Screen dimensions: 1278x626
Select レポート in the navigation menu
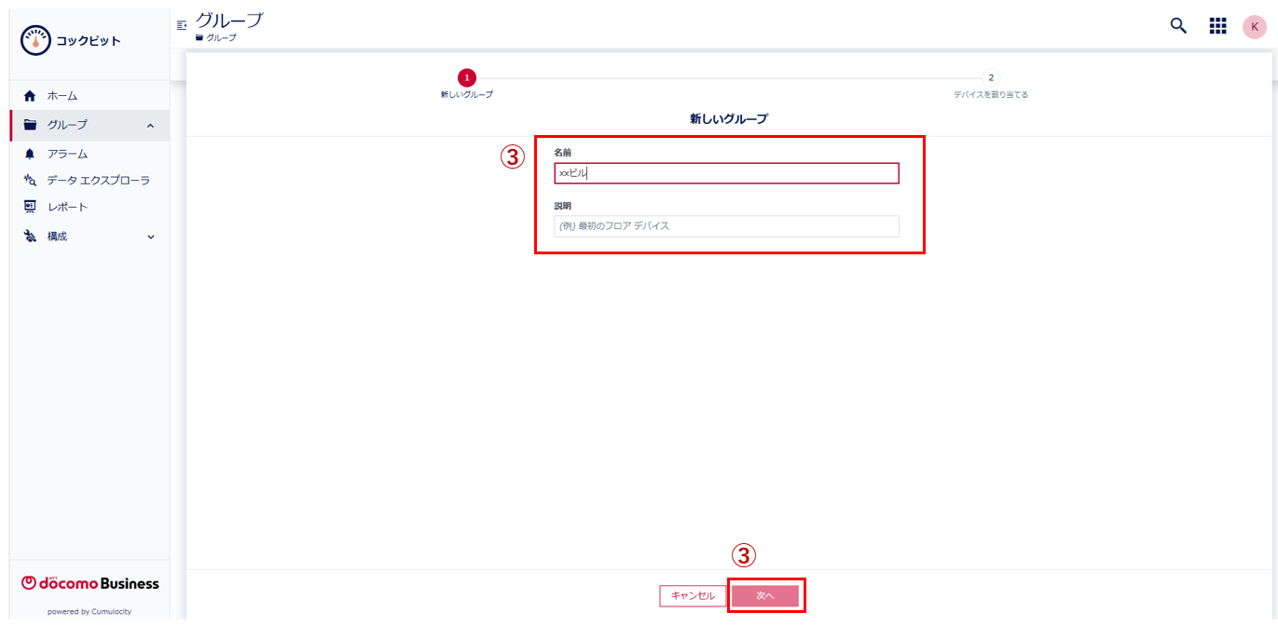pyautogui.click(x=67, y=207)
